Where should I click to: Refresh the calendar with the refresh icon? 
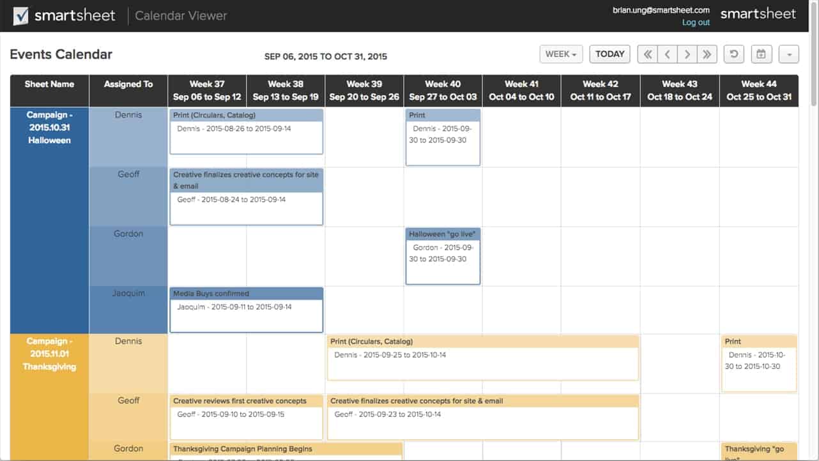point(733,54)
